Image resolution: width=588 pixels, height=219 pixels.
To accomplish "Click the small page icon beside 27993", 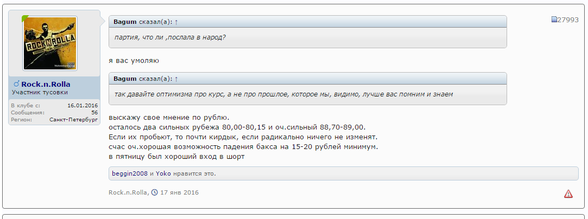I will click(554, 20).
